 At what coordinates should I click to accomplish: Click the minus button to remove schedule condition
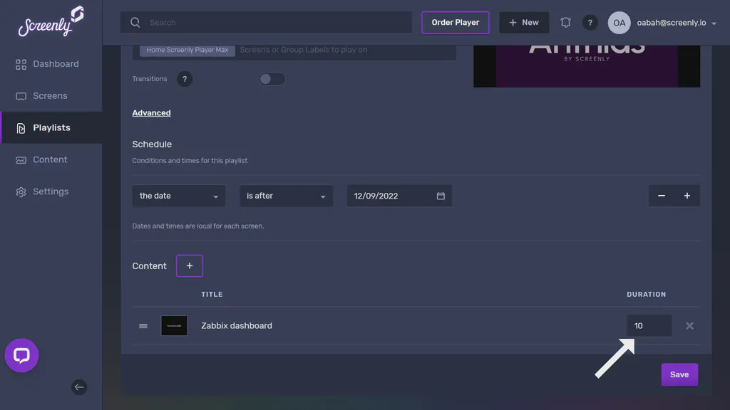[x=661, y=195]
